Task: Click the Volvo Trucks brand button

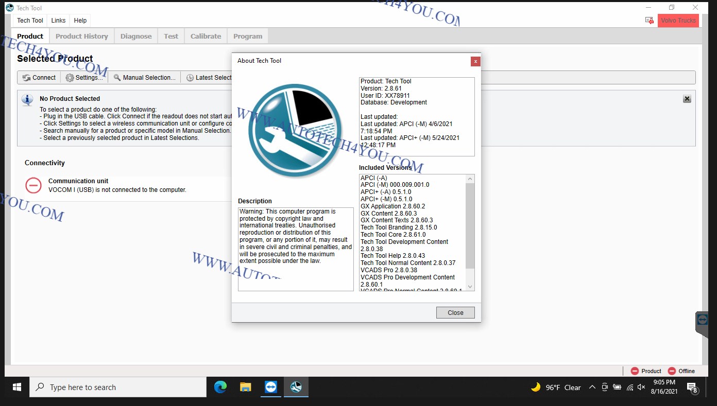Action: [x=678, y=21]
